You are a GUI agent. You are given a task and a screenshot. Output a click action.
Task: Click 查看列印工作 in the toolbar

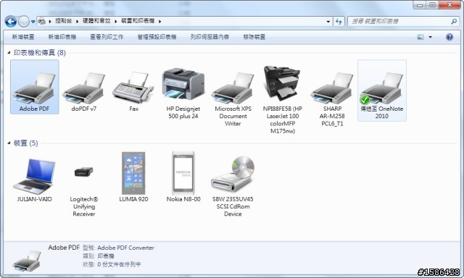pos(107,37)
